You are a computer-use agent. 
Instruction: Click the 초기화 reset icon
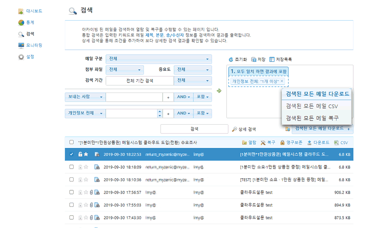[231, 59]
